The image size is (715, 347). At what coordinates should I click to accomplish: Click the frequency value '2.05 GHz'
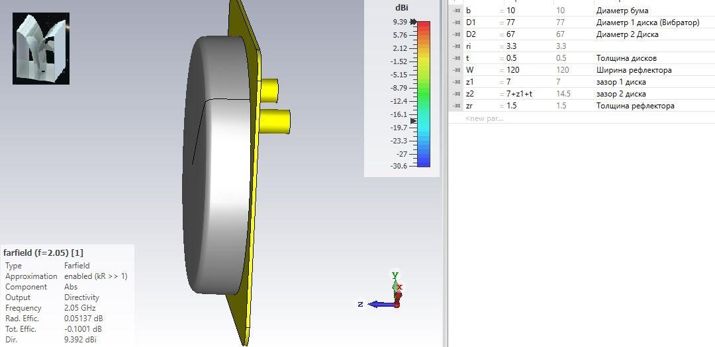(x=80, y=308)
